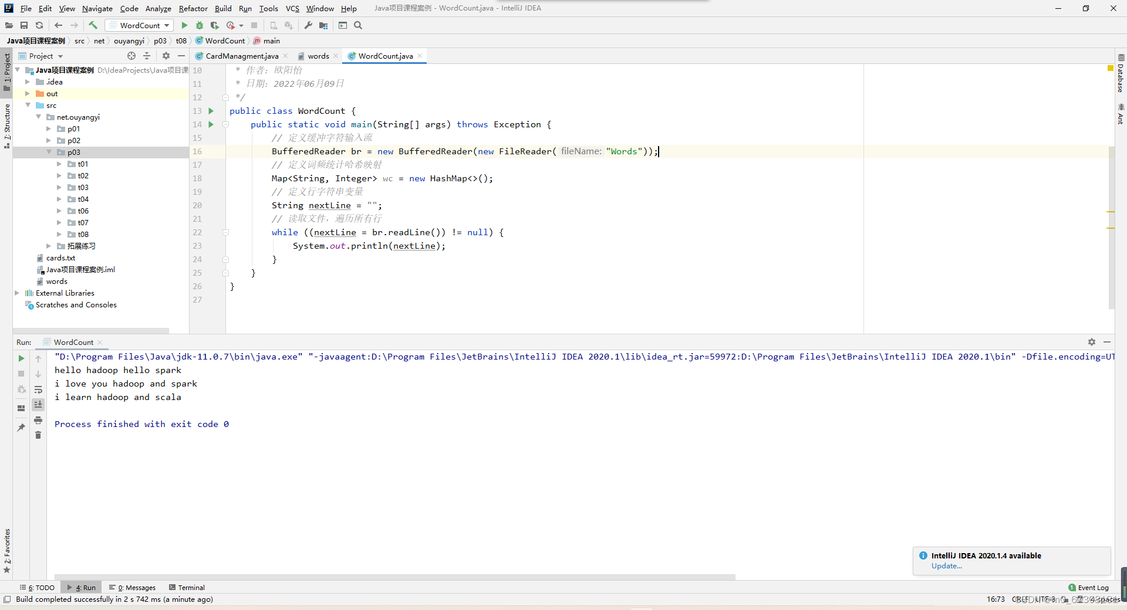The image size is (1127, 610).
Task: Toggle soft-wrap in Run console
Action: 38,389
